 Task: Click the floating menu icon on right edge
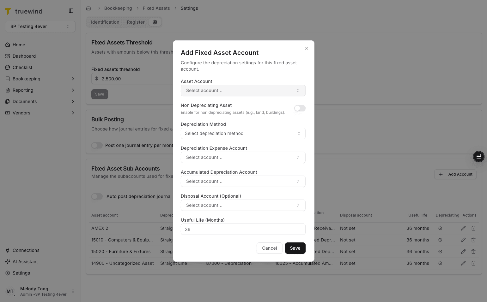[479, 157]
